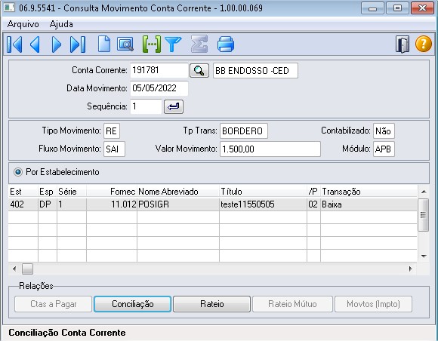Minimize the Consulta Movimento window
The image size is (438, 341).
[x=372, y=8]
